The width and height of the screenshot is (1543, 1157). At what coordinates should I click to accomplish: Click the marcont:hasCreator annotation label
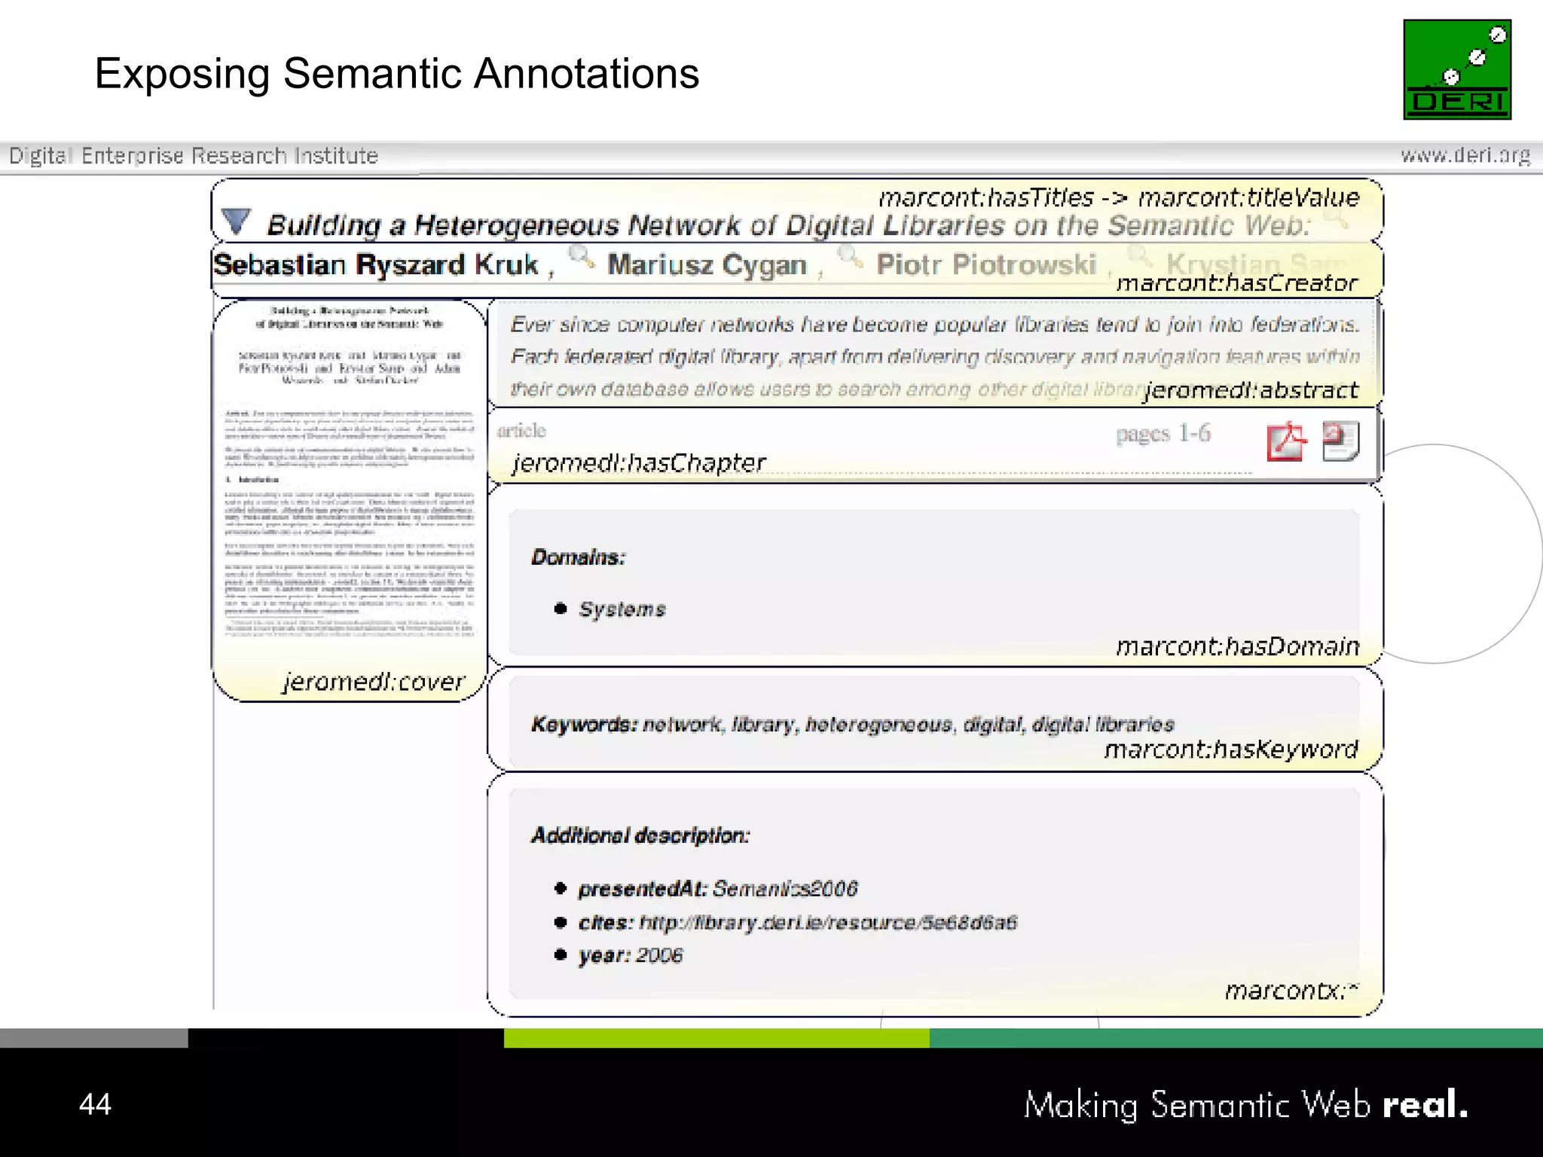click(x=1237, y=283)
